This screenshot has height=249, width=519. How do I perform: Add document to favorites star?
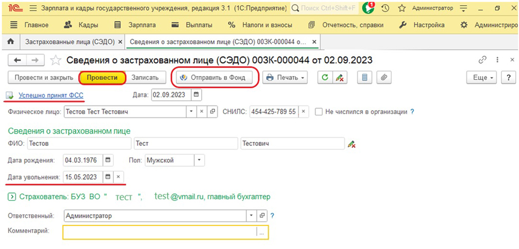tap(55, 61)
